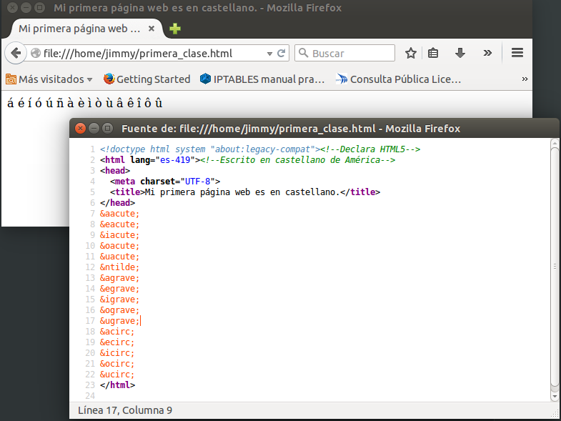Open the 'Getting Started' bookmark
561x421 pixels.
tap(147, 79)
